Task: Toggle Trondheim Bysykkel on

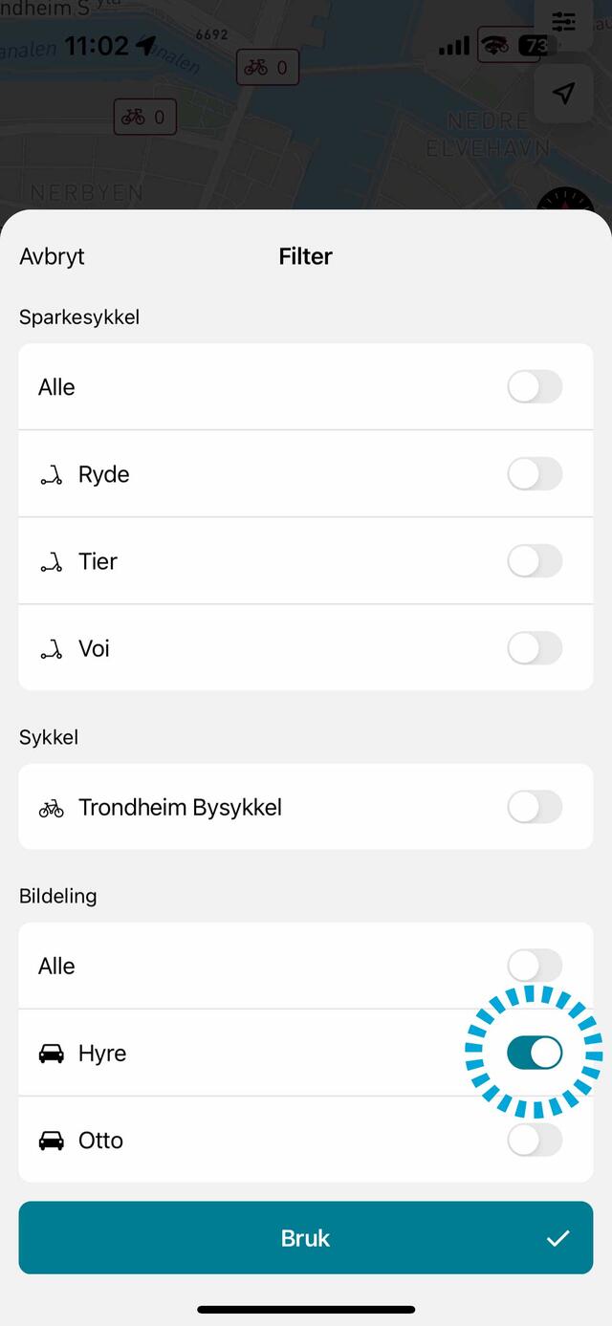Action: click(535, 807)
